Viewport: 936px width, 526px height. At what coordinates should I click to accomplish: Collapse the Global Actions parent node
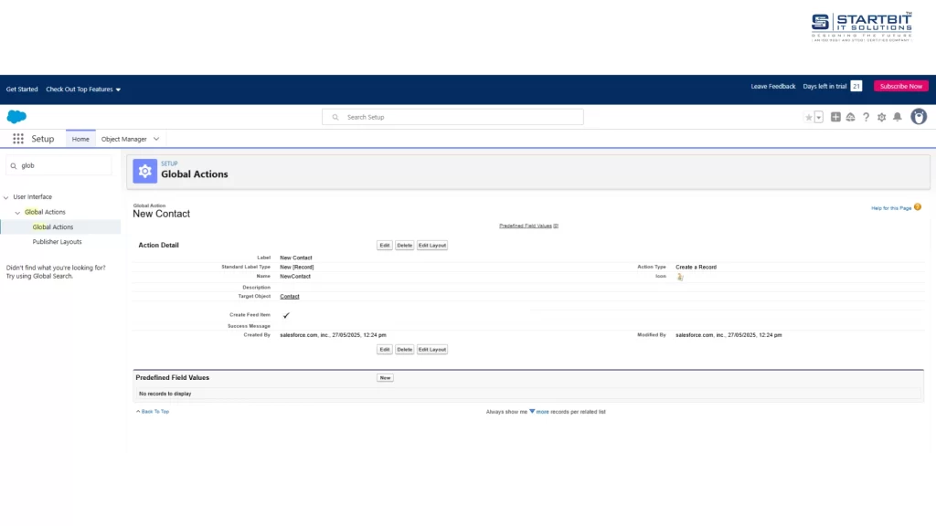pos(17,212)
